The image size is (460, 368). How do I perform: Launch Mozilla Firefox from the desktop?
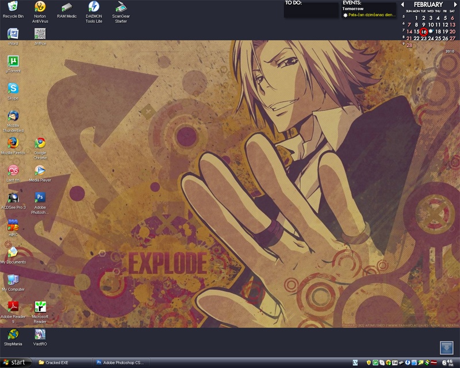click(x=13, y=146)
